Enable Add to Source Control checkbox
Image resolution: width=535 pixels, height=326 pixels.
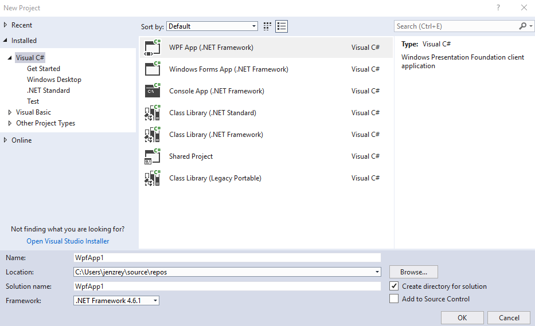[x=394, y=298]
